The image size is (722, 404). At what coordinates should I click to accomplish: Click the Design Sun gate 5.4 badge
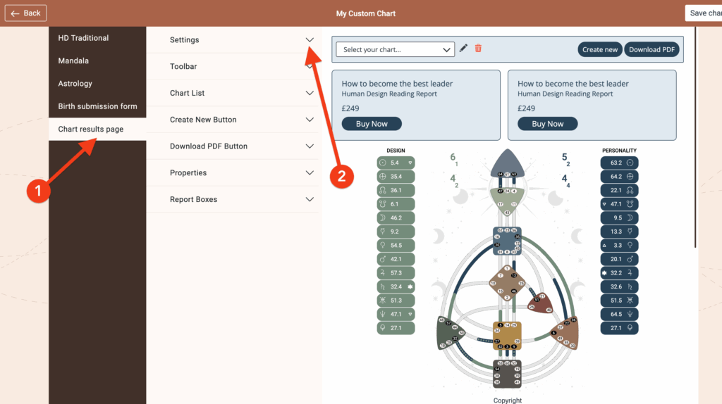[396, 163]
